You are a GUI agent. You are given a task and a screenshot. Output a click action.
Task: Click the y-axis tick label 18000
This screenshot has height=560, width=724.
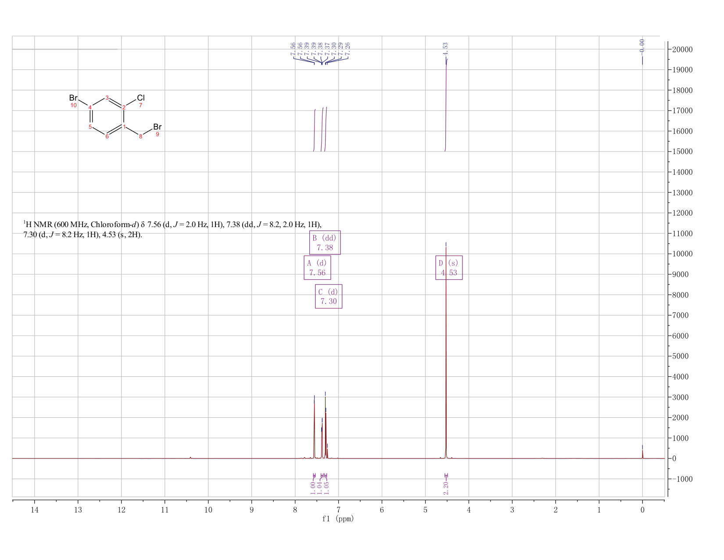(x=682, y=90)
